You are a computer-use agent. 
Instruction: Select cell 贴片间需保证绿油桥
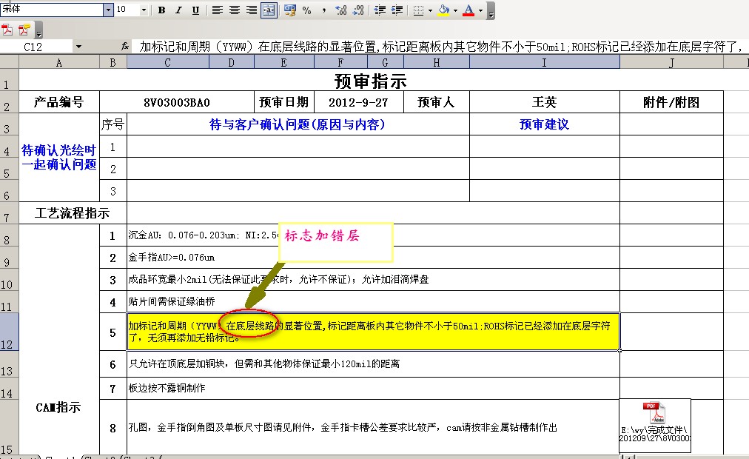click(373, 302)
